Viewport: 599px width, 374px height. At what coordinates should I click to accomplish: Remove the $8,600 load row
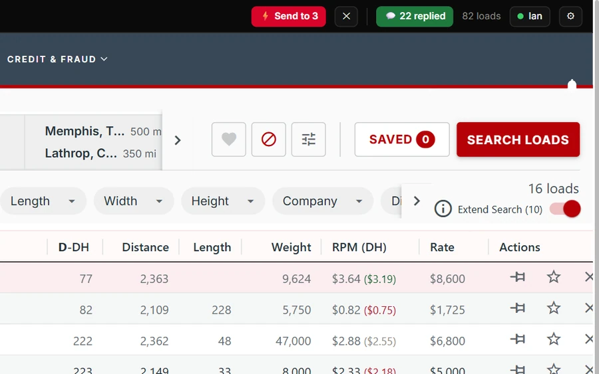[x=589, y=277]
